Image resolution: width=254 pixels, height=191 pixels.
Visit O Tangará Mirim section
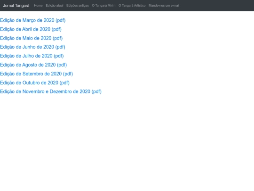click(x=103, y=6)
